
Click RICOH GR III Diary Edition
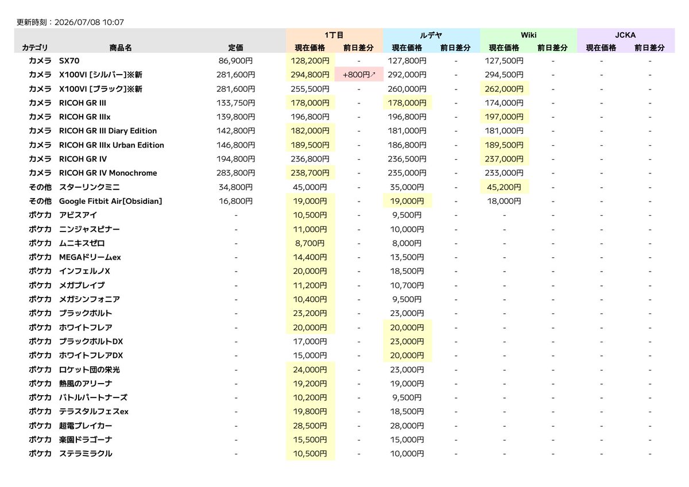coord(108,131)
